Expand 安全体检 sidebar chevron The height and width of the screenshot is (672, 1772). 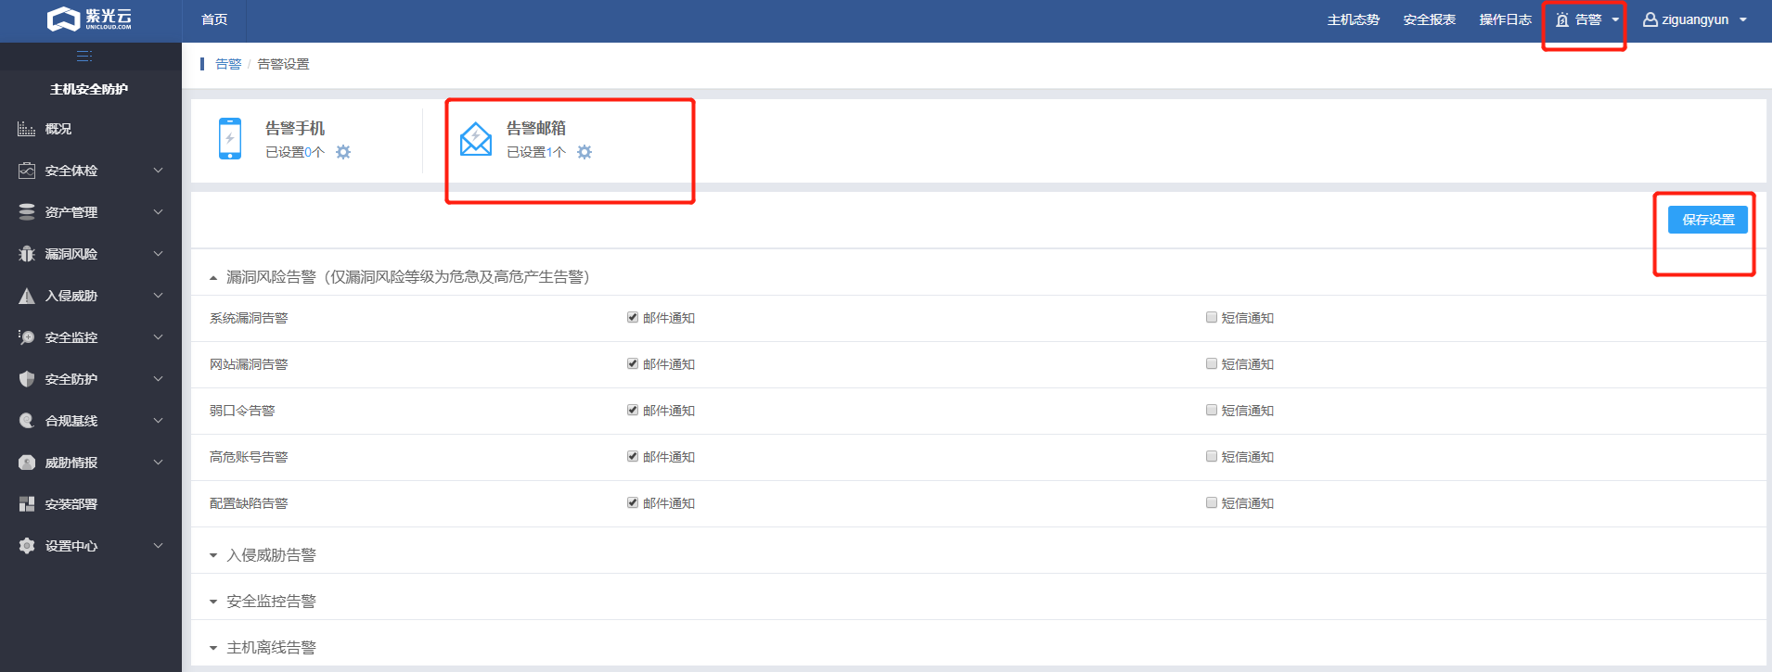(158, 171)
